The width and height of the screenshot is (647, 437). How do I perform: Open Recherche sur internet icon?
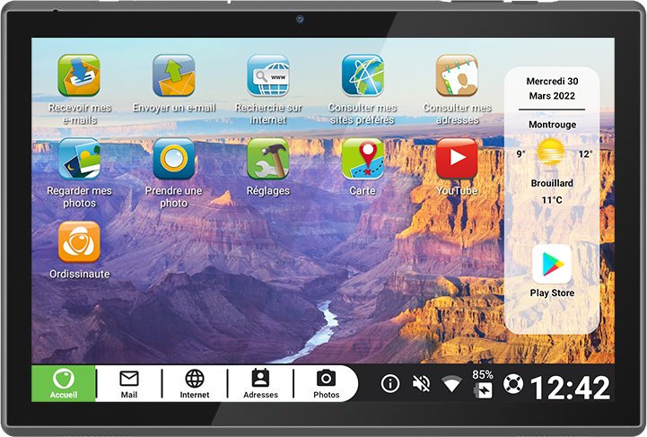coord(268,76)
